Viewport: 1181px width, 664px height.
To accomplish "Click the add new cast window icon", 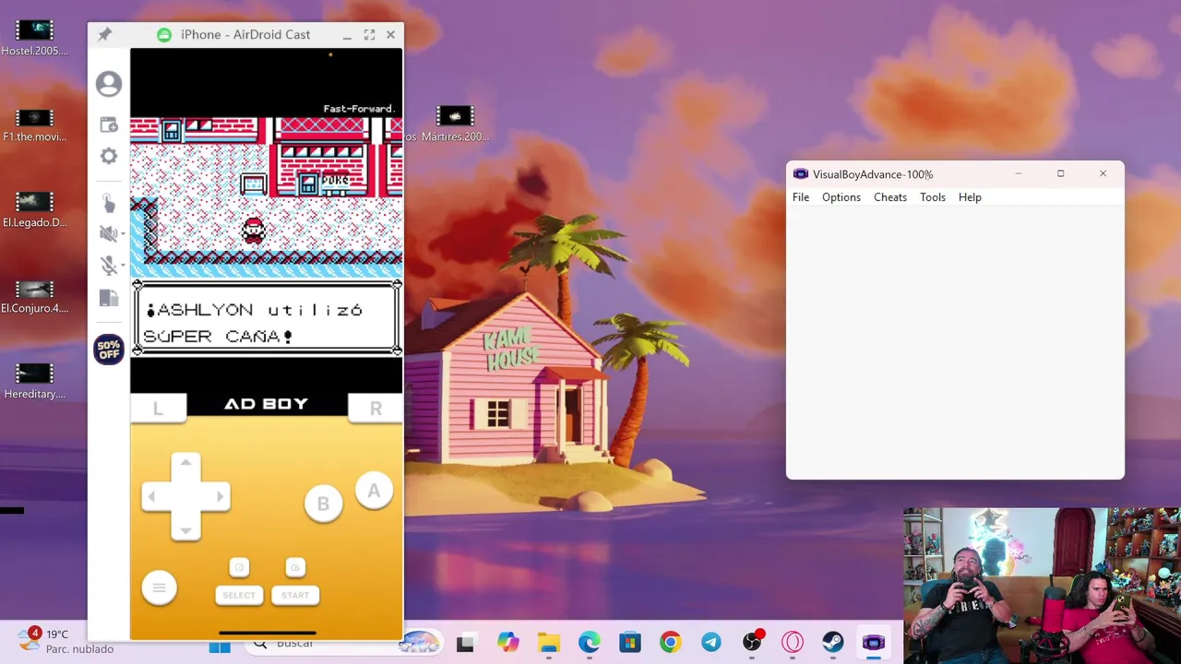I will [109, 125].
